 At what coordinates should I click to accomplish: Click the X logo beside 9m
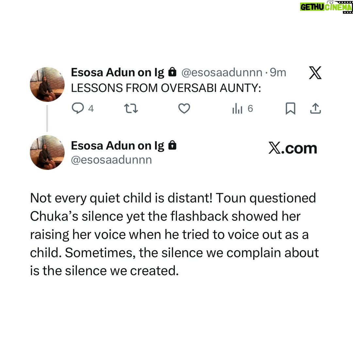315,73
